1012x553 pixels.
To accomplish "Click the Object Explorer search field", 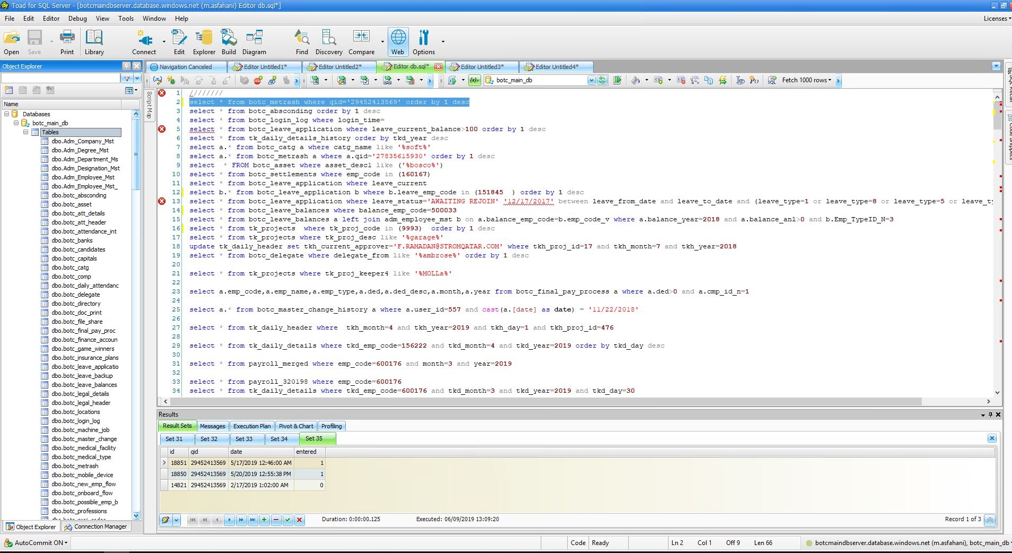I will [x=61, y=79].
